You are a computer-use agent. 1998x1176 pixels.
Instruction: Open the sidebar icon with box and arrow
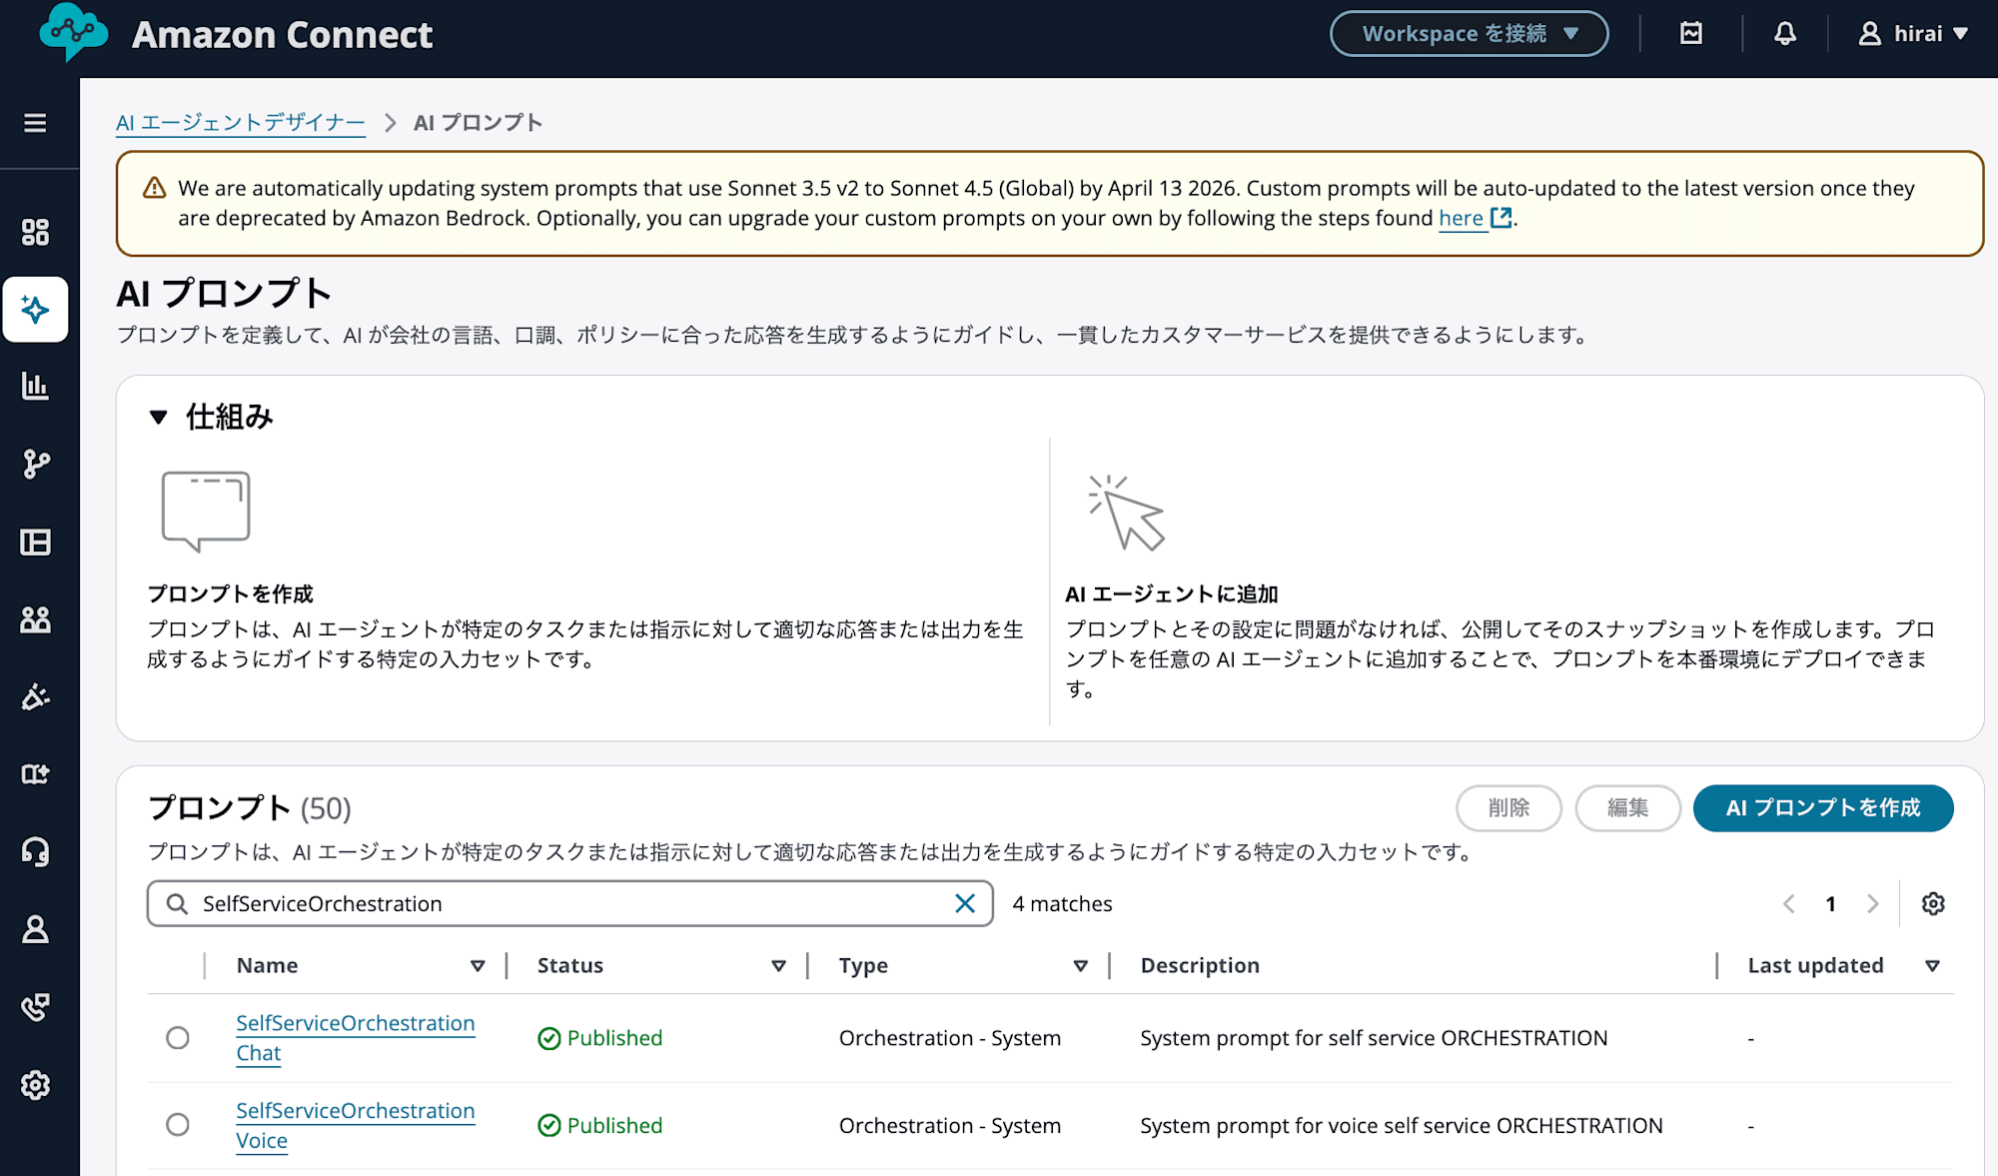pos(35,774)
